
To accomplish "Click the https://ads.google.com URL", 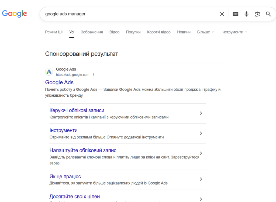I will (73, 75).
